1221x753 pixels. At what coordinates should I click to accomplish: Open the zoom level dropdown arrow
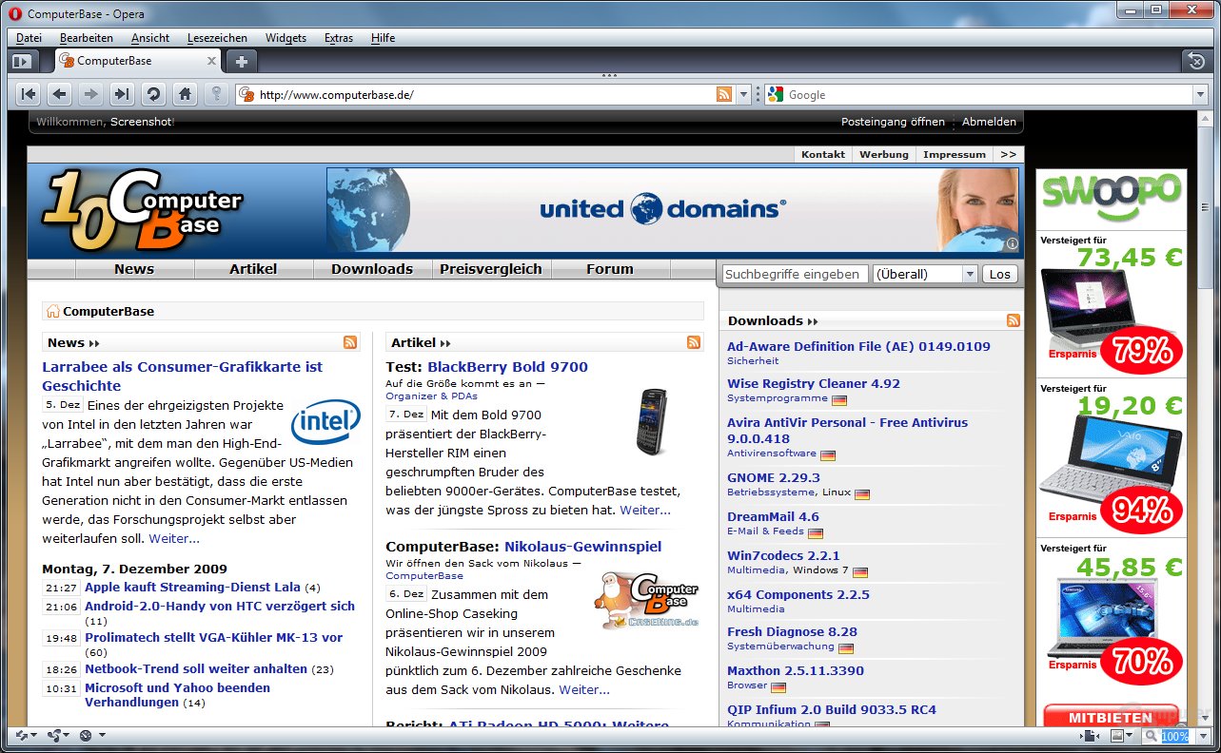point(1201,736)
